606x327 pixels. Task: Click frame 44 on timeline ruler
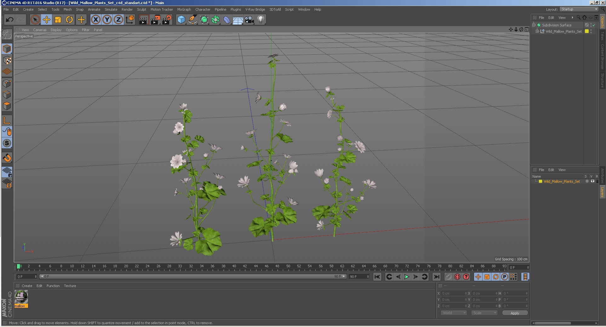tap(256, 266)
